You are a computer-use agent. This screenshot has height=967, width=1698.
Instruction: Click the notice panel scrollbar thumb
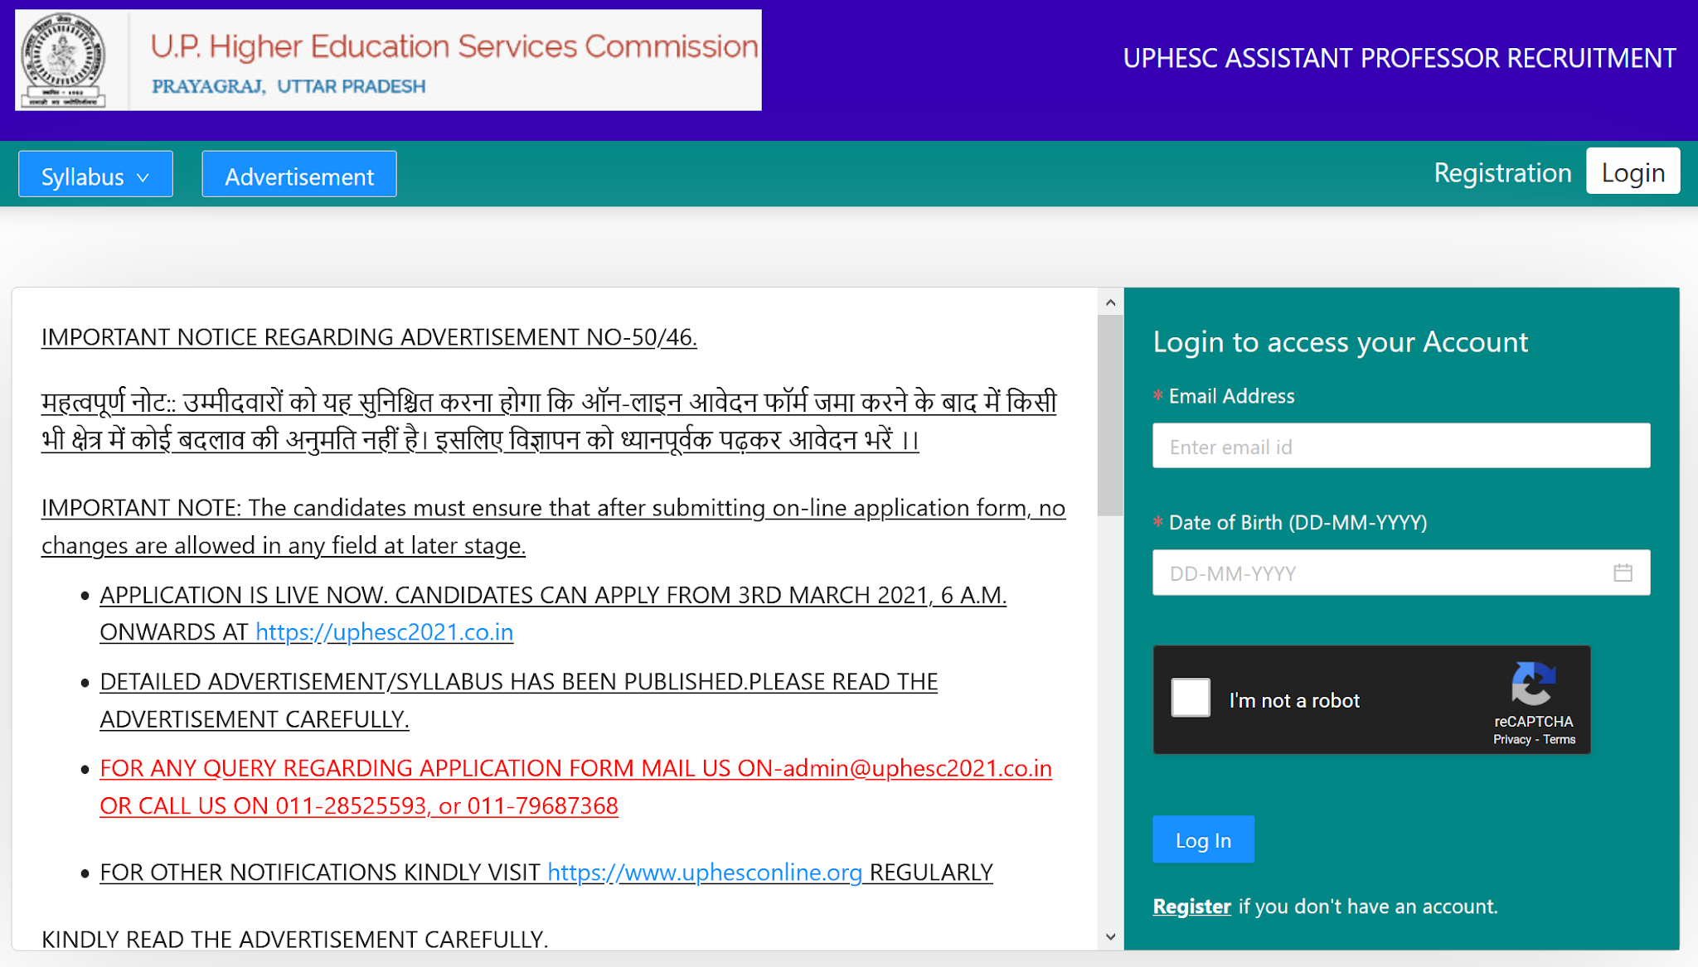[1110, 414]
